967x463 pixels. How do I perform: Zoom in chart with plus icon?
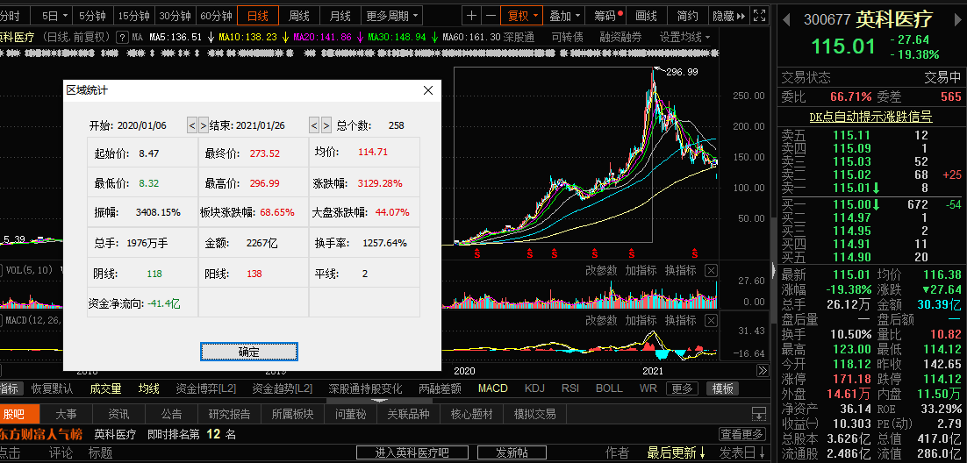click(x=472, y=16)
